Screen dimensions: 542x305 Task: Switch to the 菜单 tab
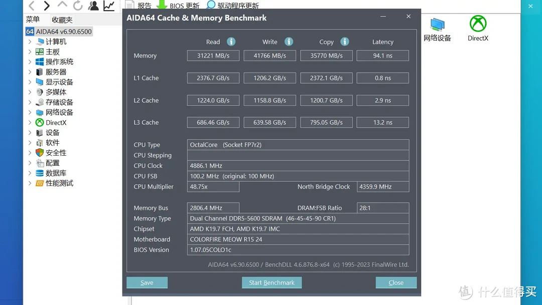33,20
